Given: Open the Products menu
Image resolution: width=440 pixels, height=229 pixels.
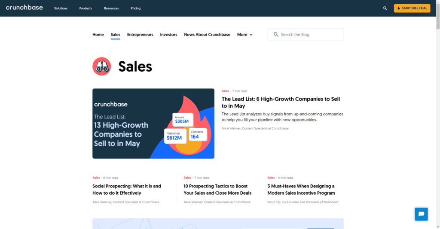Looking at the screenshot, I should point(86,9).
